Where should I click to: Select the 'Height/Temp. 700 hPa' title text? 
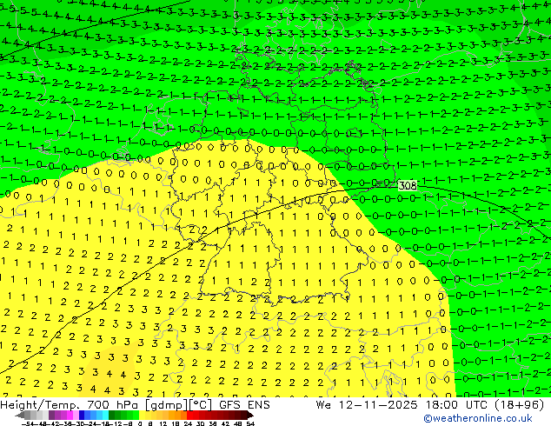click(70, 405)
